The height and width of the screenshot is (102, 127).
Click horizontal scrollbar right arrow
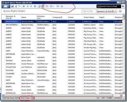click(121, 95)
